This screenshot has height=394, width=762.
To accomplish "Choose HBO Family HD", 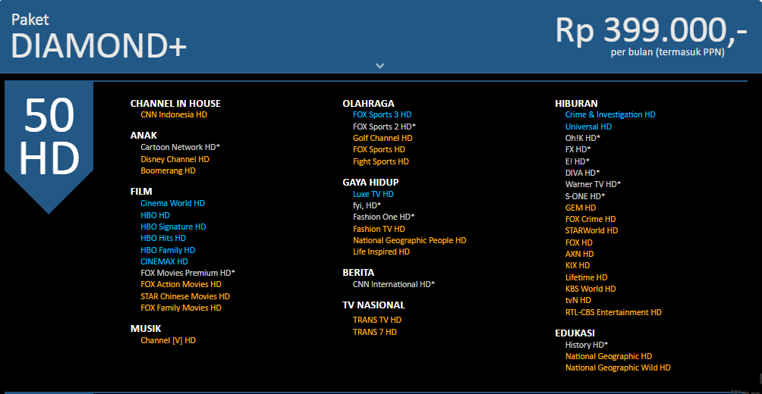I will pos(168,250).
